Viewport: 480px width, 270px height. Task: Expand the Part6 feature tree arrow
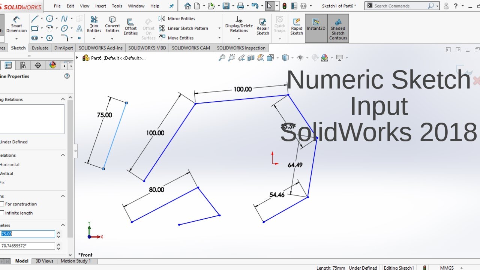tap(77, 58)
